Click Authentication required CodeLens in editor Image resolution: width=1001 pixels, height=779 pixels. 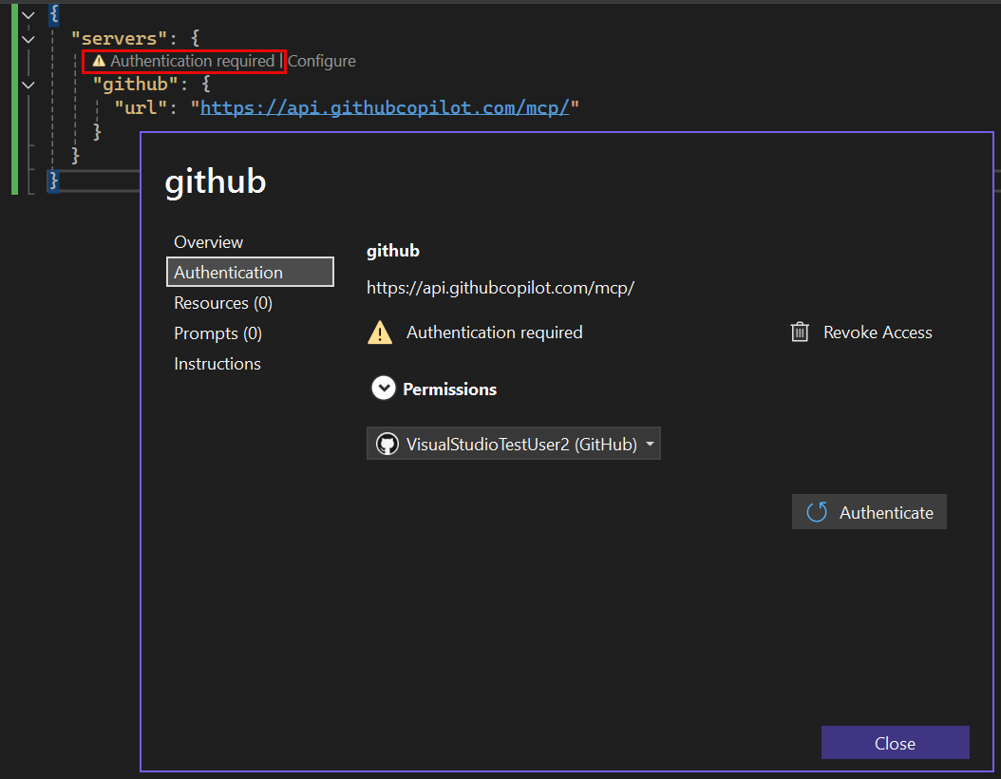pos(192,62)
